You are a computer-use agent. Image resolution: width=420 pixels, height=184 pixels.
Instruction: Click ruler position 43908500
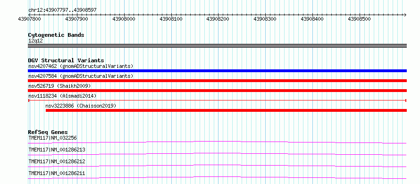point(359,19)
